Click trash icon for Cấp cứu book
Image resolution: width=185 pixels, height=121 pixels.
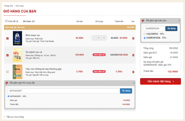coord(133,72)
